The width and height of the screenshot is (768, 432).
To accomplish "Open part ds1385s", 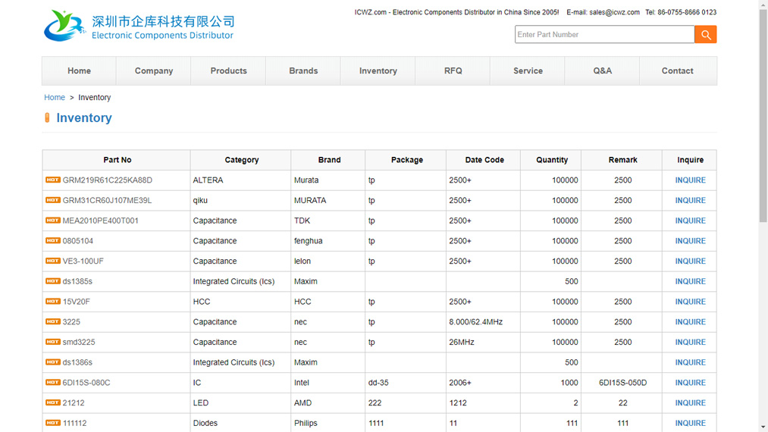I will pyautogui.click(x=77, y=281).
